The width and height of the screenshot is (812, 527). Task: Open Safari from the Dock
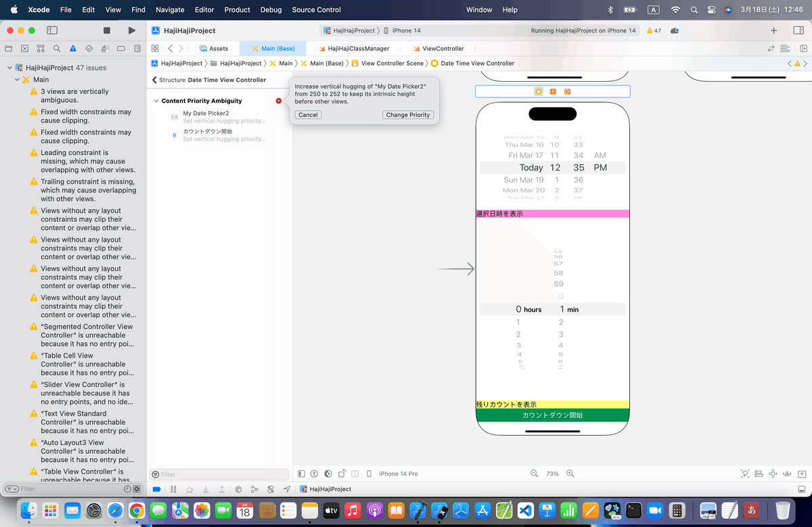click(115, 510)
